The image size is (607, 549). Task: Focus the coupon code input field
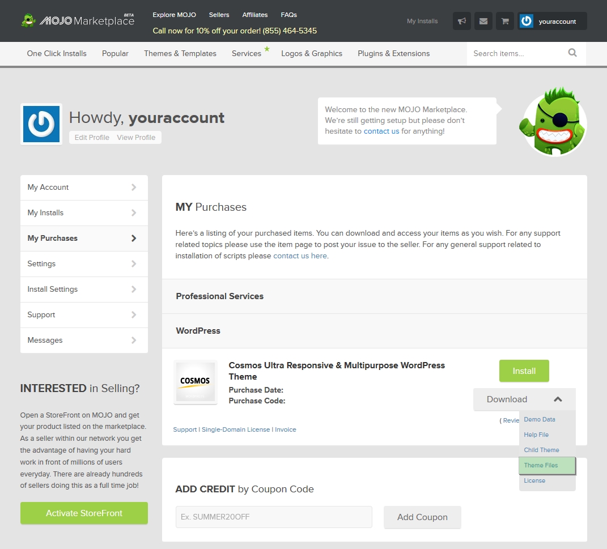tap(274, 517)
